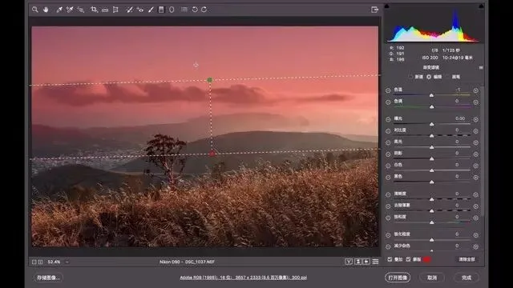Select the 新建 (New) radio option
This screenshot has height=288, width=513.
(x=410, y=77)
